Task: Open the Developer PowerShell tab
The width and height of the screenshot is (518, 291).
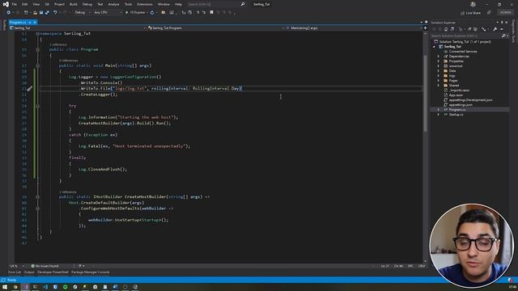Action: (x=53, y=272)
